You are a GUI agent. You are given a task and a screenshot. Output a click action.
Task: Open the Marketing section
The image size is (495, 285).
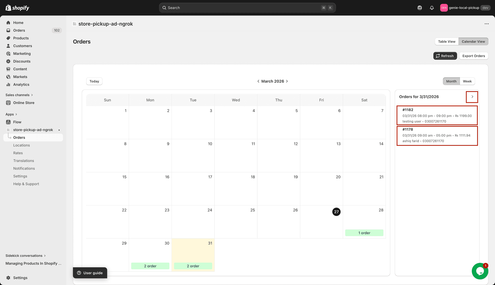pos(9,53)
